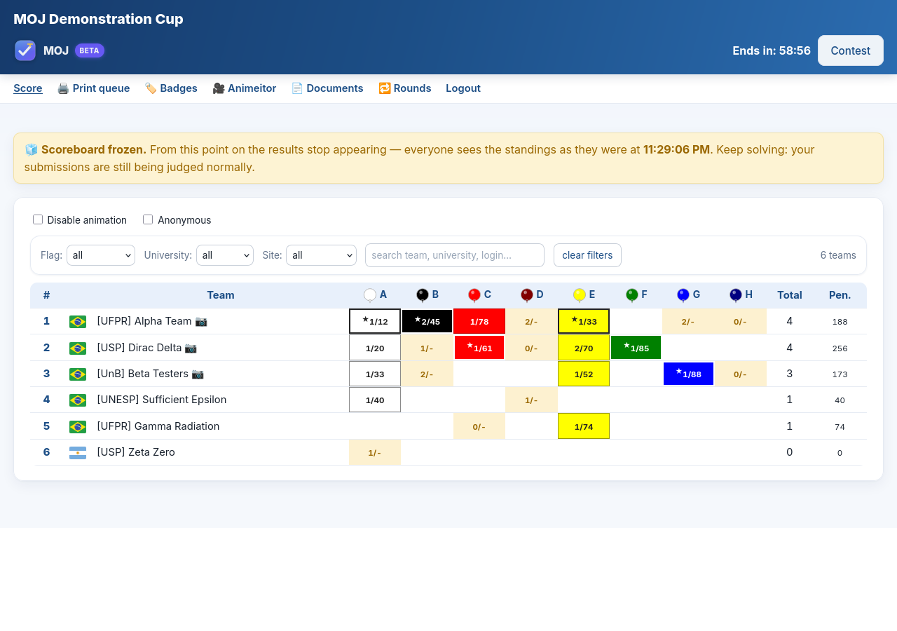Select Alpha Team's red C 1/78 cell

tap(479, 321)
